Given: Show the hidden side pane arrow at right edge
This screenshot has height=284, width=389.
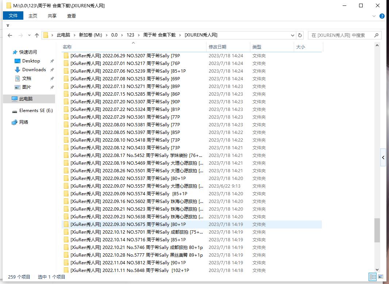Looking at the screenshot, I should [x=383, y=157].
